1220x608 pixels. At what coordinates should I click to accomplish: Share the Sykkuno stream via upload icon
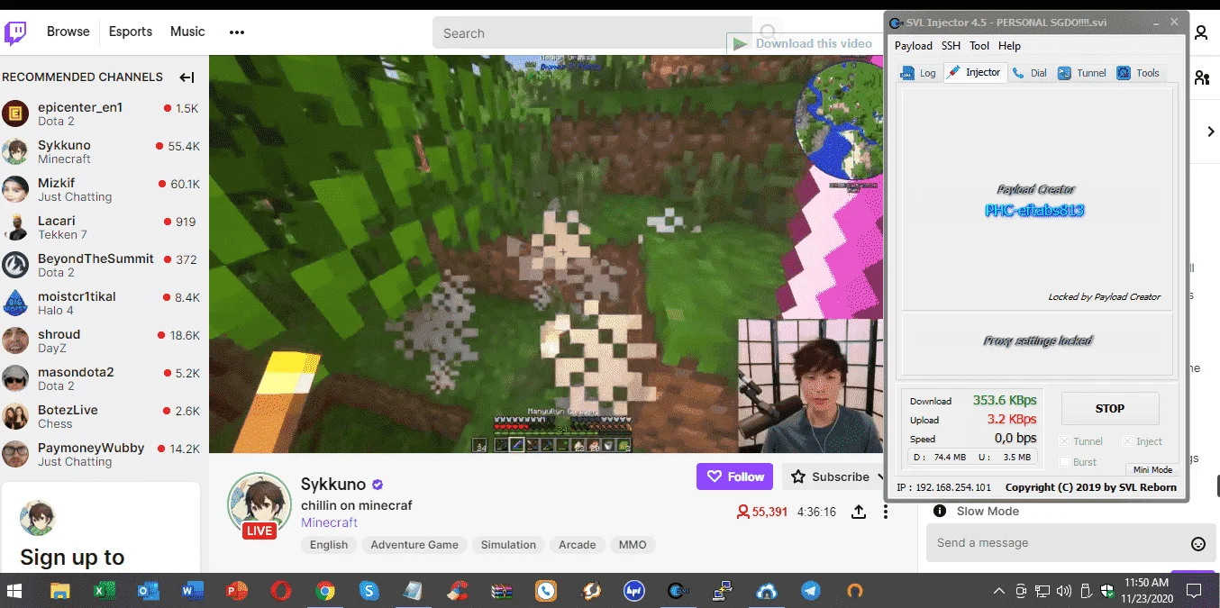859,512
